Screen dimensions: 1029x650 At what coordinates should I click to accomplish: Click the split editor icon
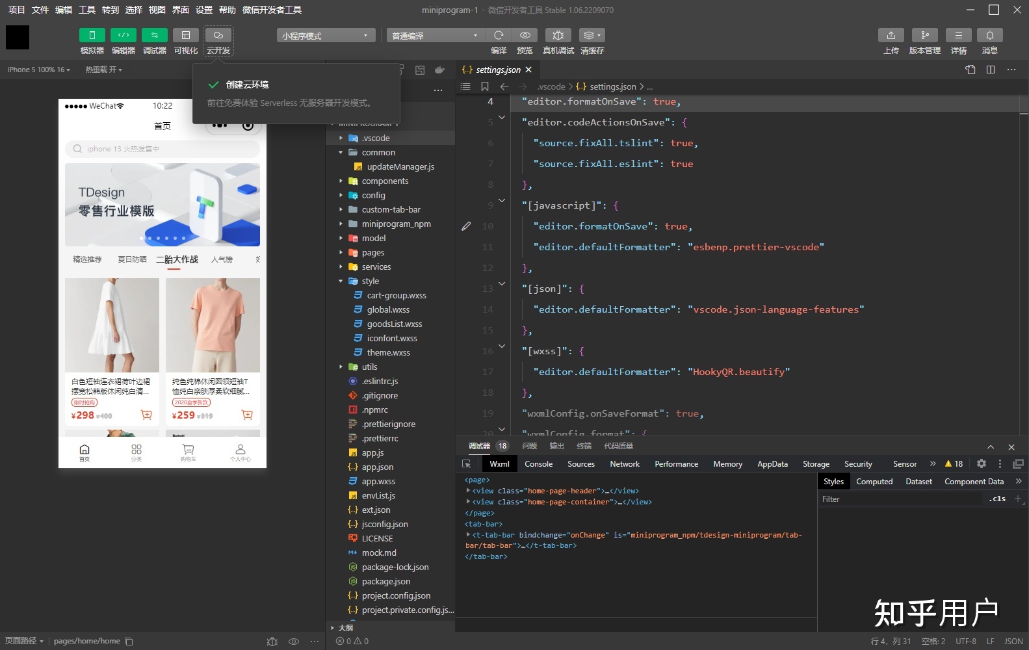point(991,70)
